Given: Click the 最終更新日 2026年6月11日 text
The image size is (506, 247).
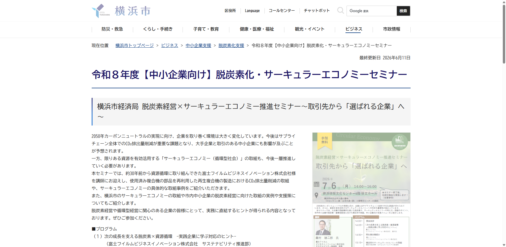Looking at the screenshot, I should 385,58.
